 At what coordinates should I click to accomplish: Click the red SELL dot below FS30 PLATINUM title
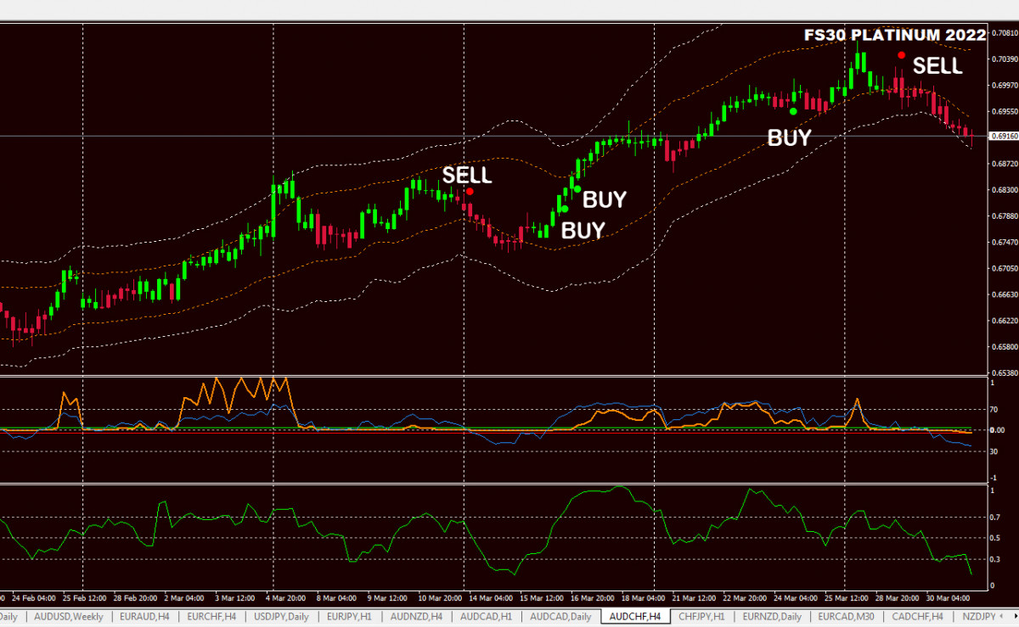pyautogui.click(x=901, y=55)
